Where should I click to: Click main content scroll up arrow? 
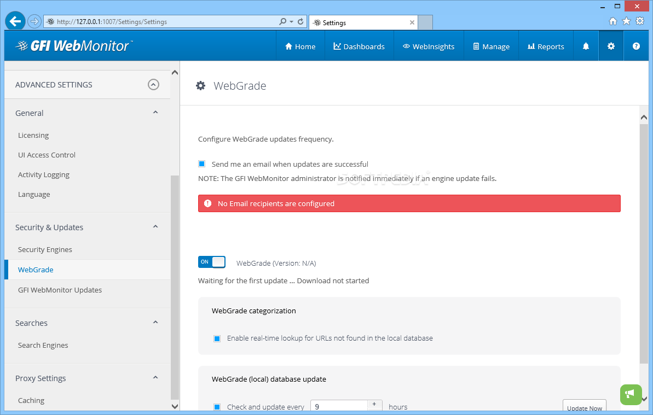click(644, 118)
